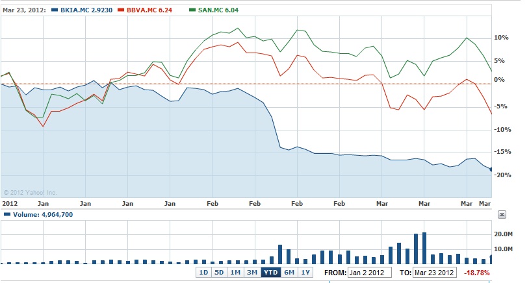Click the TO date field

point(435,273)
